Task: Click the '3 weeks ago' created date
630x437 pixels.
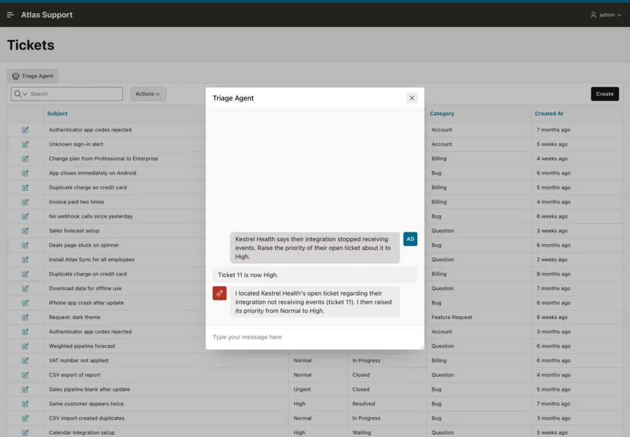Action: coord(552,230)
